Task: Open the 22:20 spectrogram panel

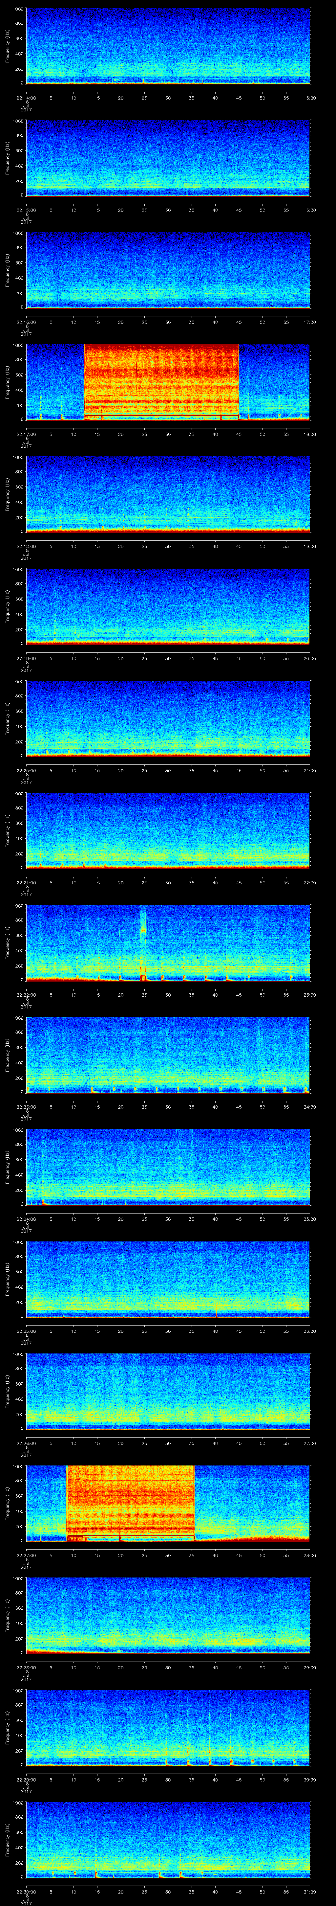Action: (168, 718)
